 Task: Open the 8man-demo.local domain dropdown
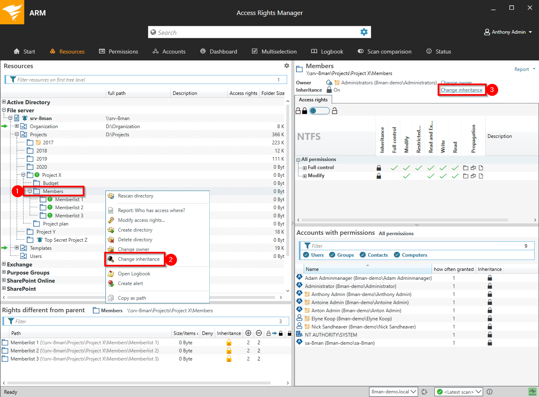pyautogui.click(x=393, y=392)
